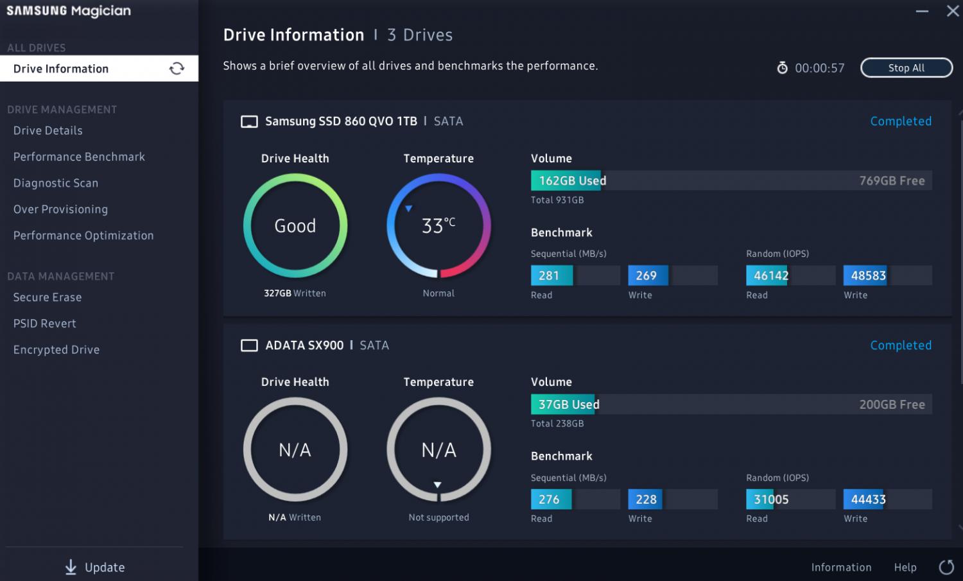This screenshot has height=581, width=963.
Task: Open Drive Information in the sidebar
Action: tap(99, 69)
